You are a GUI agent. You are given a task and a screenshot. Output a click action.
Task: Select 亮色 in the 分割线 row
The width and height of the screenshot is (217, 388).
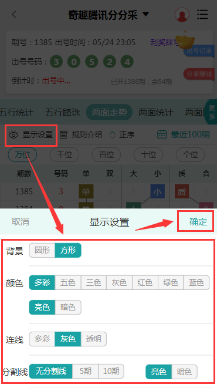[x=158, y=372]
